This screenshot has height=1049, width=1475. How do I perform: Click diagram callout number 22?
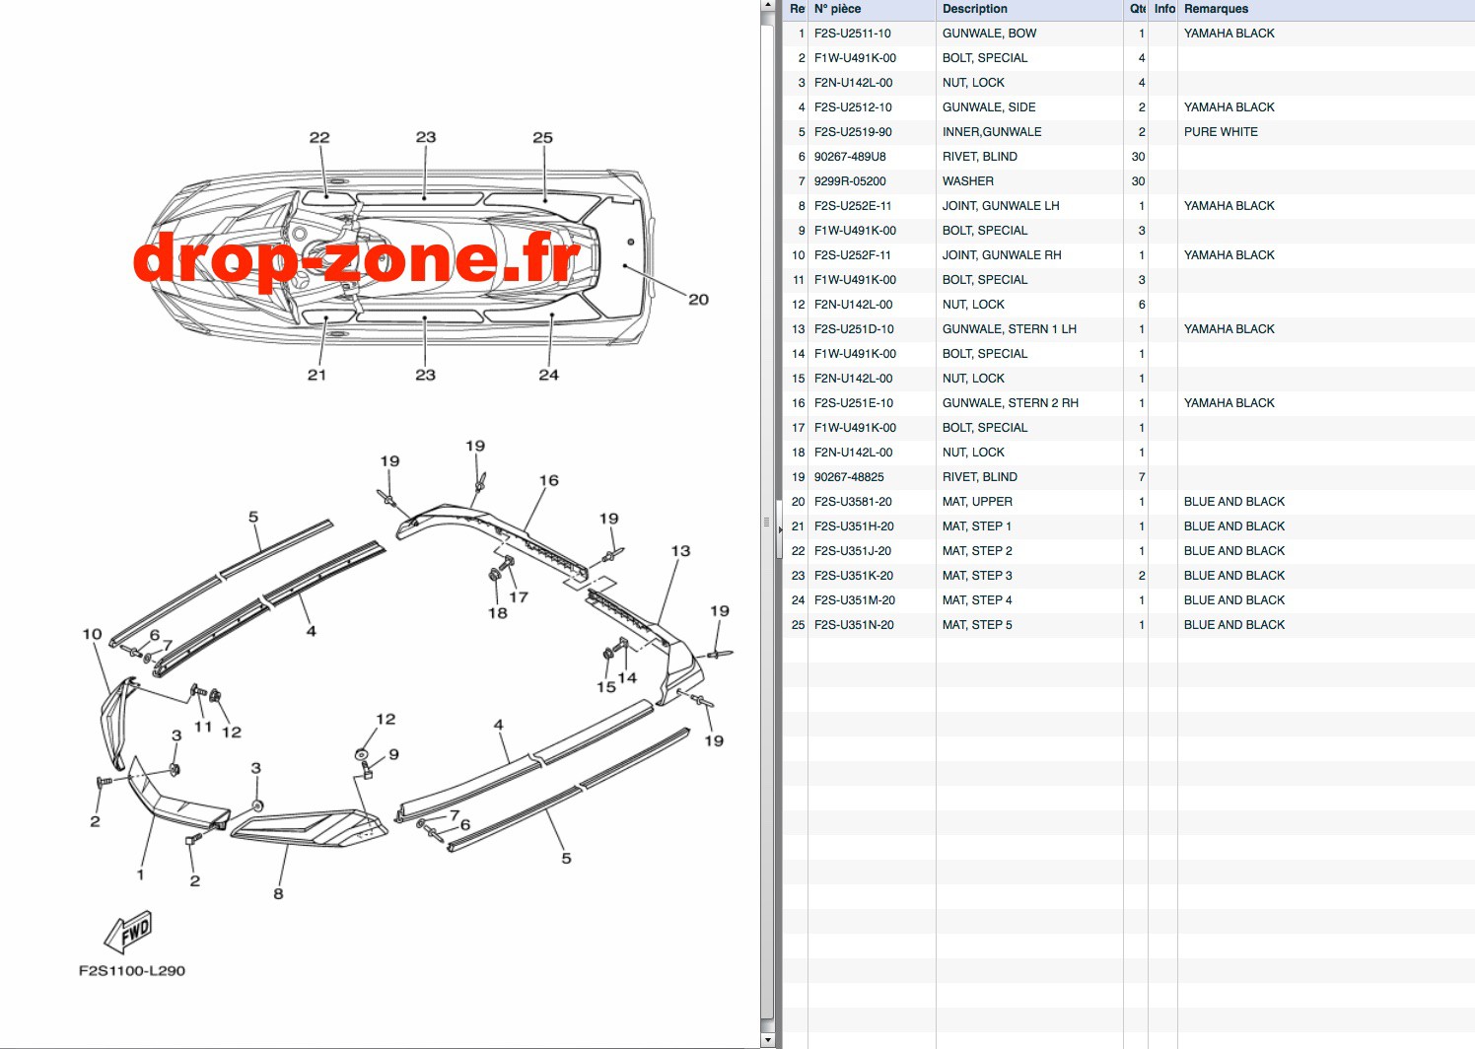319,137
